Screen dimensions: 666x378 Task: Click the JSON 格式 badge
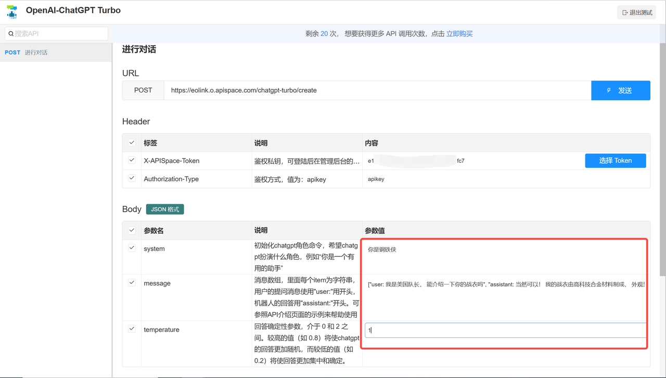(x=165, y=209)
